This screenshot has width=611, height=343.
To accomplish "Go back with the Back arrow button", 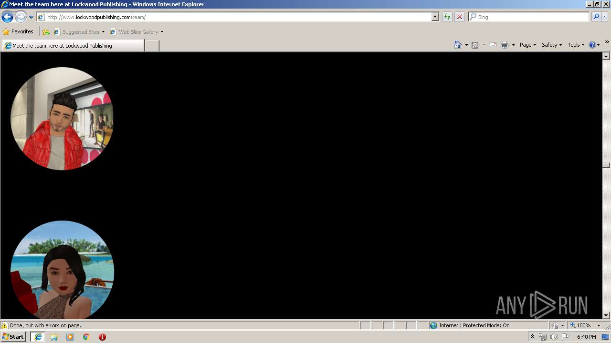I will tap(7, 17).
